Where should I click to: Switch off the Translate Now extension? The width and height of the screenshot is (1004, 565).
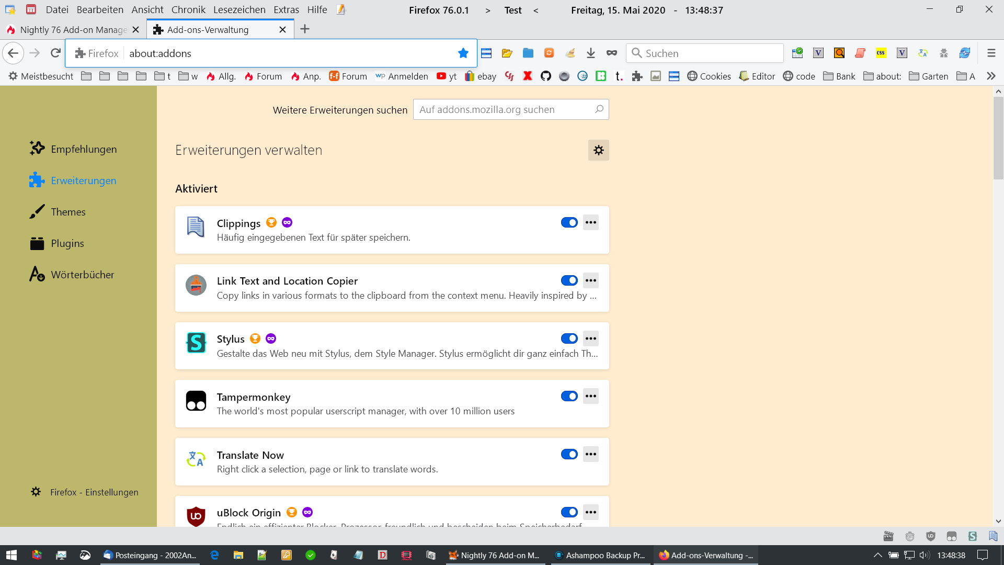[x=569, y=454]
